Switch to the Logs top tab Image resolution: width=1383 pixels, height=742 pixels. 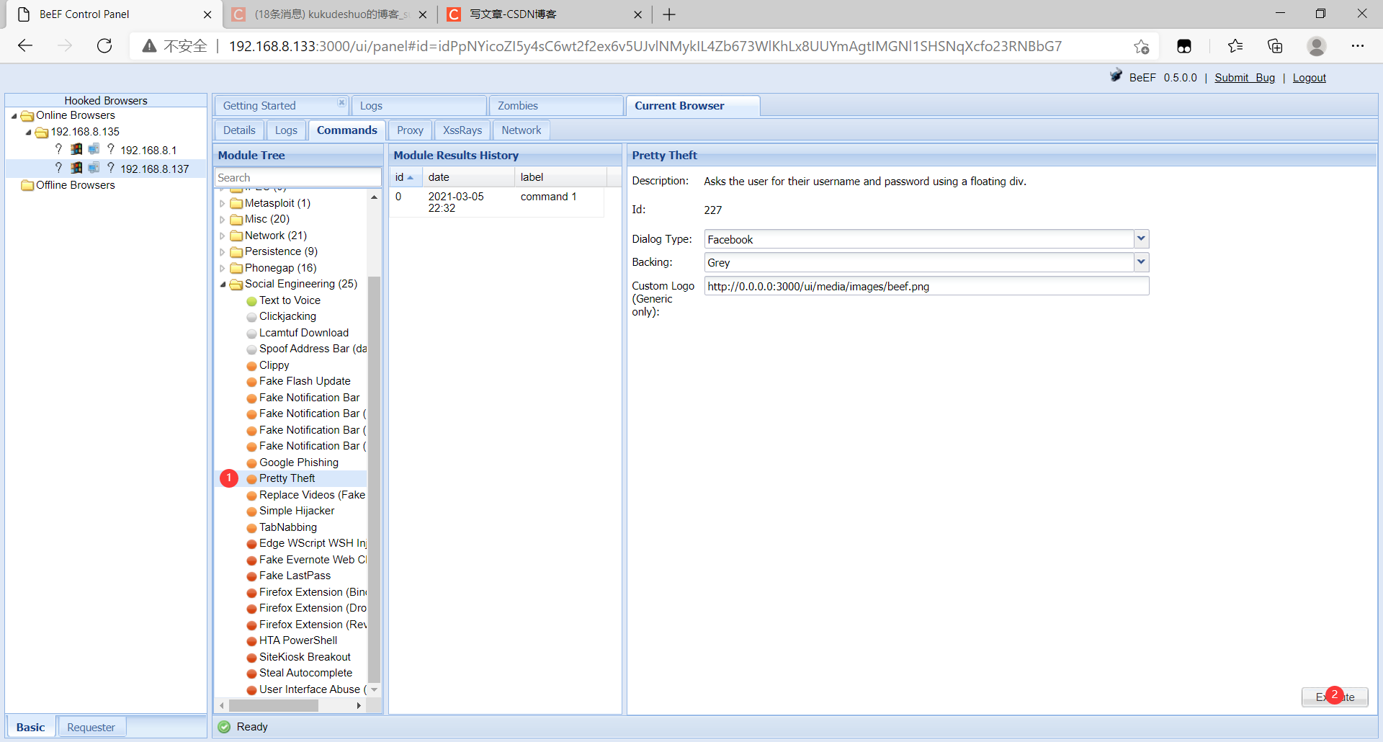click(x=419, y=106)
